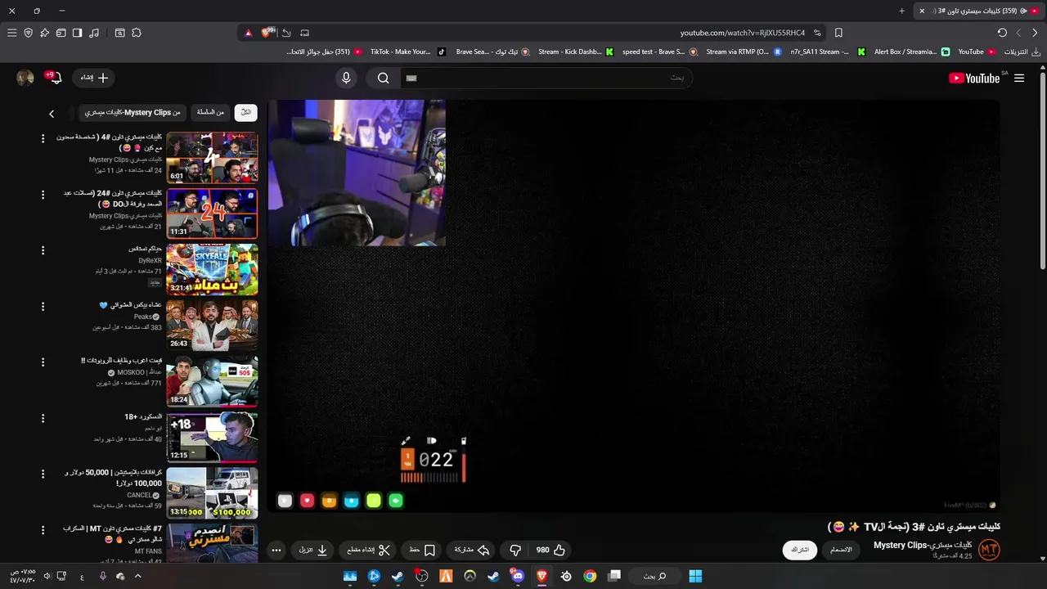Open the Stream - Kick Dashboard bookmark
The height and width of the screenshot is (589, 1047).
click(x=575, y=52)
